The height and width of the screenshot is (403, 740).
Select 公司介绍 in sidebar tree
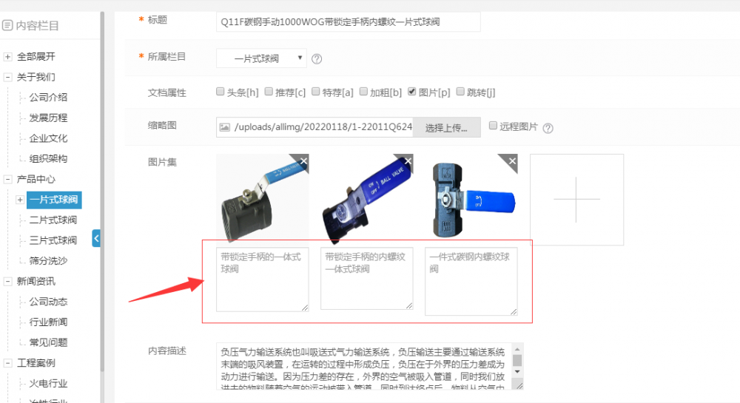pos(48,97)
